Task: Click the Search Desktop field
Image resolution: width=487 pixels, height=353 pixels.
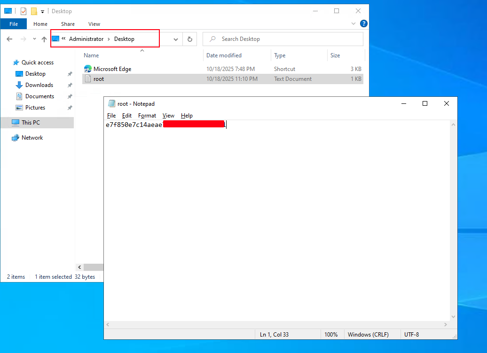Action: coord(283,39)
